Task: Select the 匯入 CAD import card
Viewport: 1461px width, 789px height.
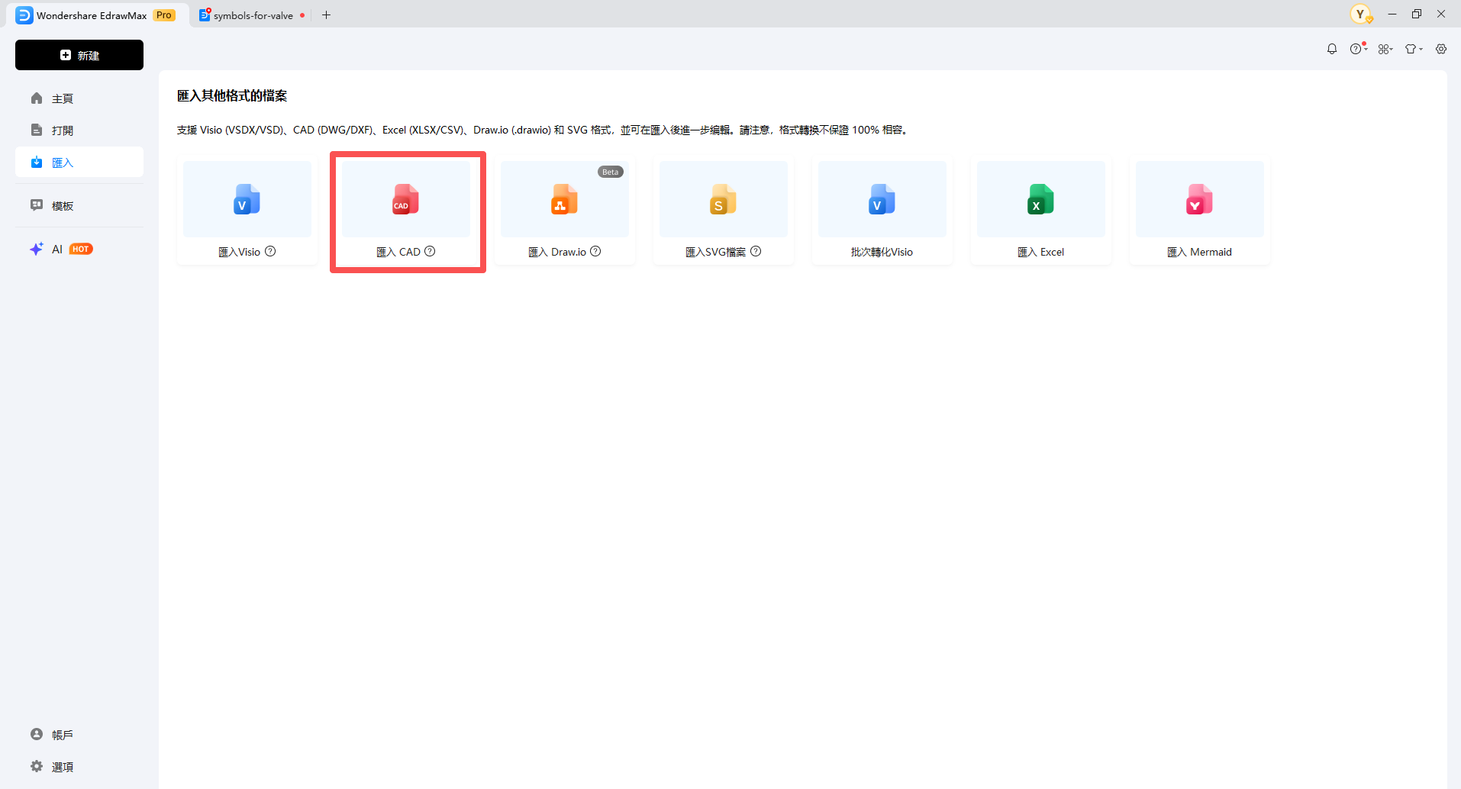Action: coord(407,211)
